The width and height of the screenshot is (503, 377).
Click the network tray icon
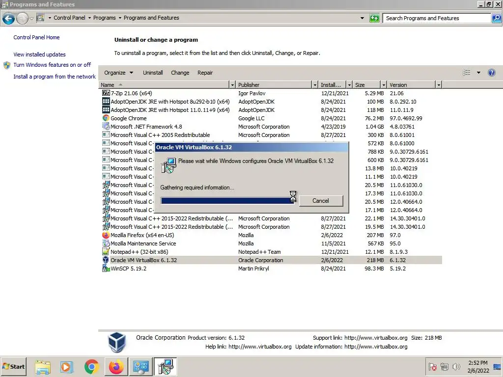click(x=444, y=367)
